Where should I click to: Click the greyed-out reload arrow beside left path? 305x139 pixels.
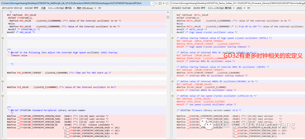(x=156, y=3)
